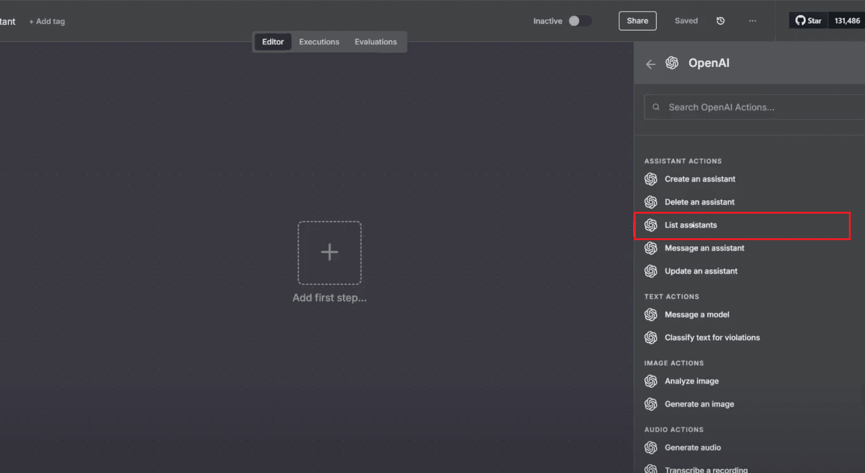
Task: Open the three-dots more options menu
Action: click(752, 21)
